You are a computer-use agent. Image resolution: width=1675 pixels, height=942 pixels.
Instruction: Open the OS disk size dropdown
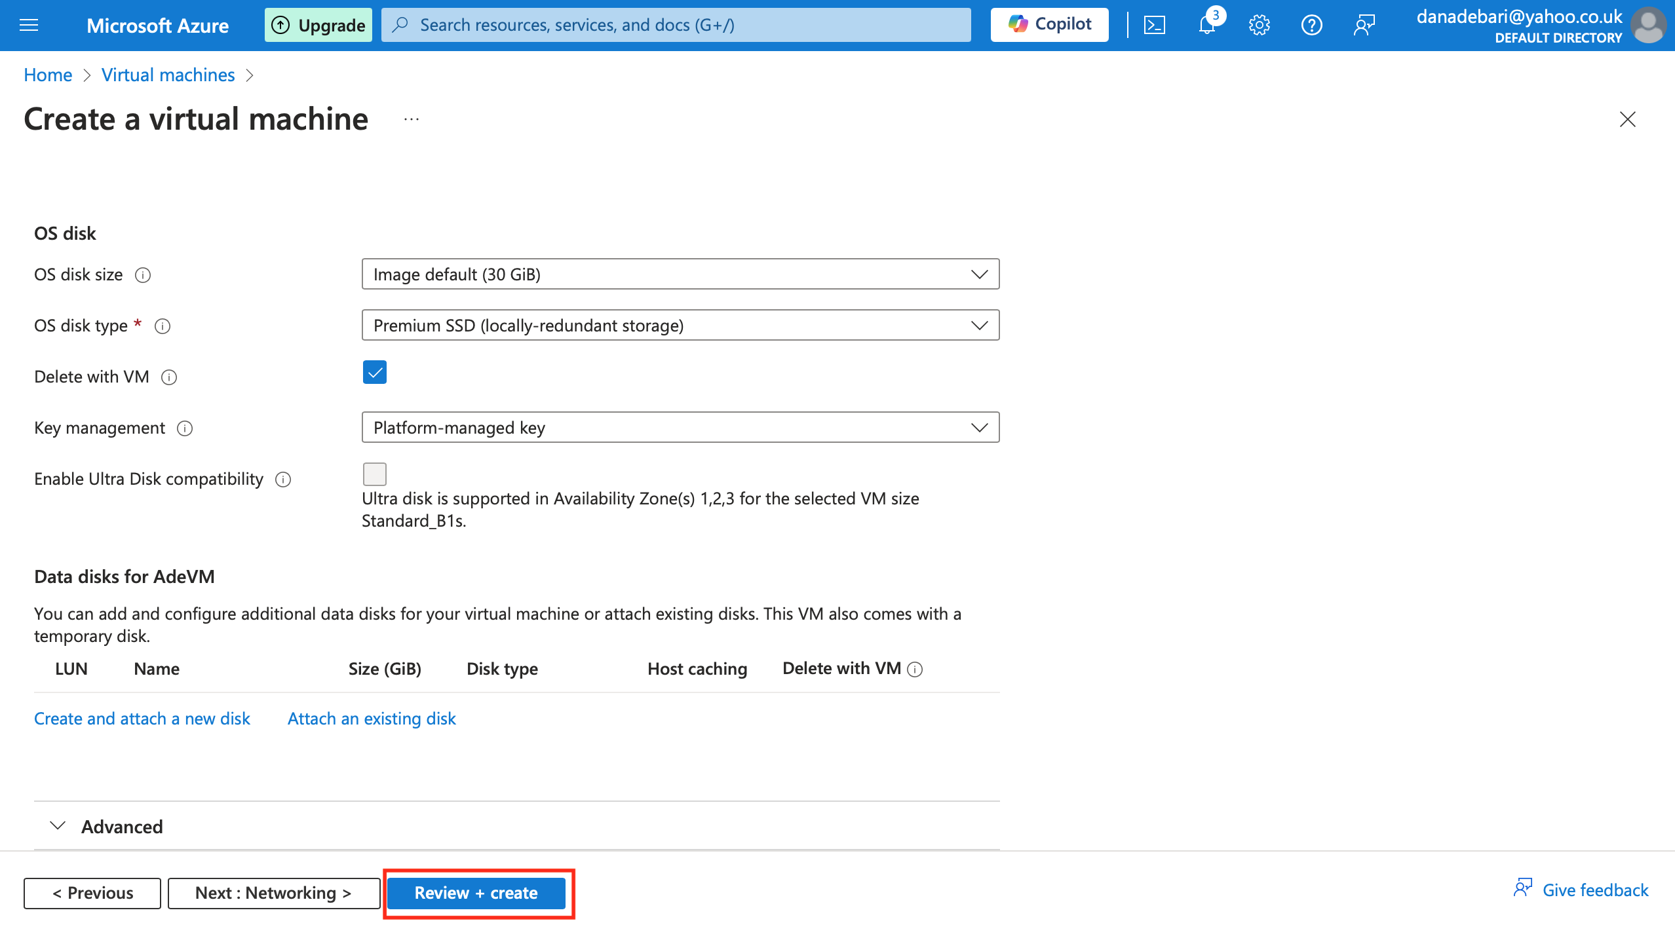[x=680, y=274]
